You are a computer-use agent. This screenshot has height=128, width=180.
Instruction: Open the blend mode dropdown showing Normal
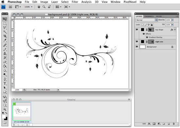[x=146, y=20]
